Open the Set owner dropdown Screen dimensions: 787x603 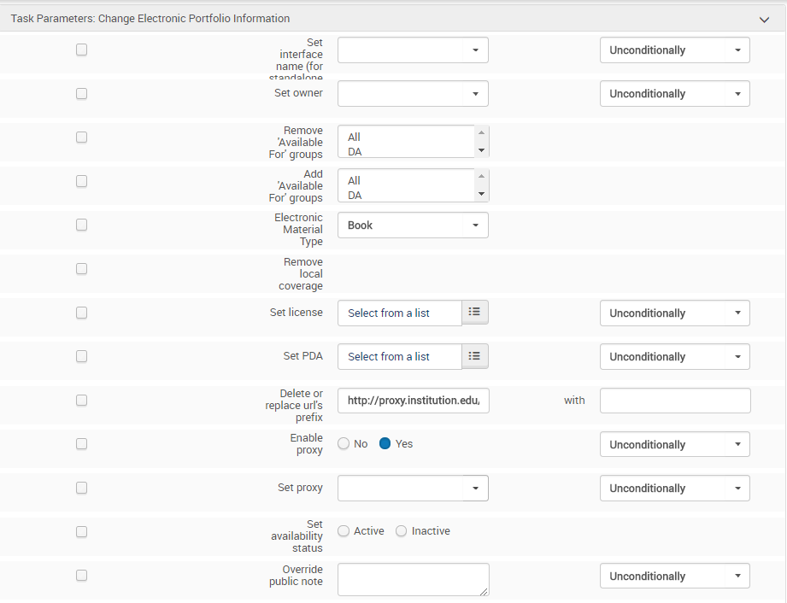coord(413,94)
